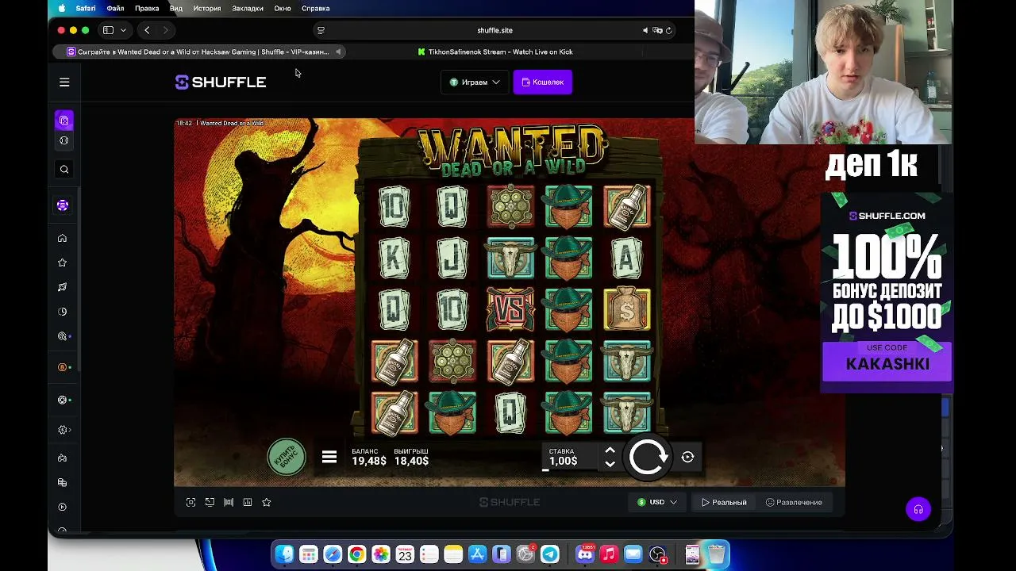Viewport: 1016px width, 571px height.
Task: Open the Файл menu
Action: [x=115, y=8]
